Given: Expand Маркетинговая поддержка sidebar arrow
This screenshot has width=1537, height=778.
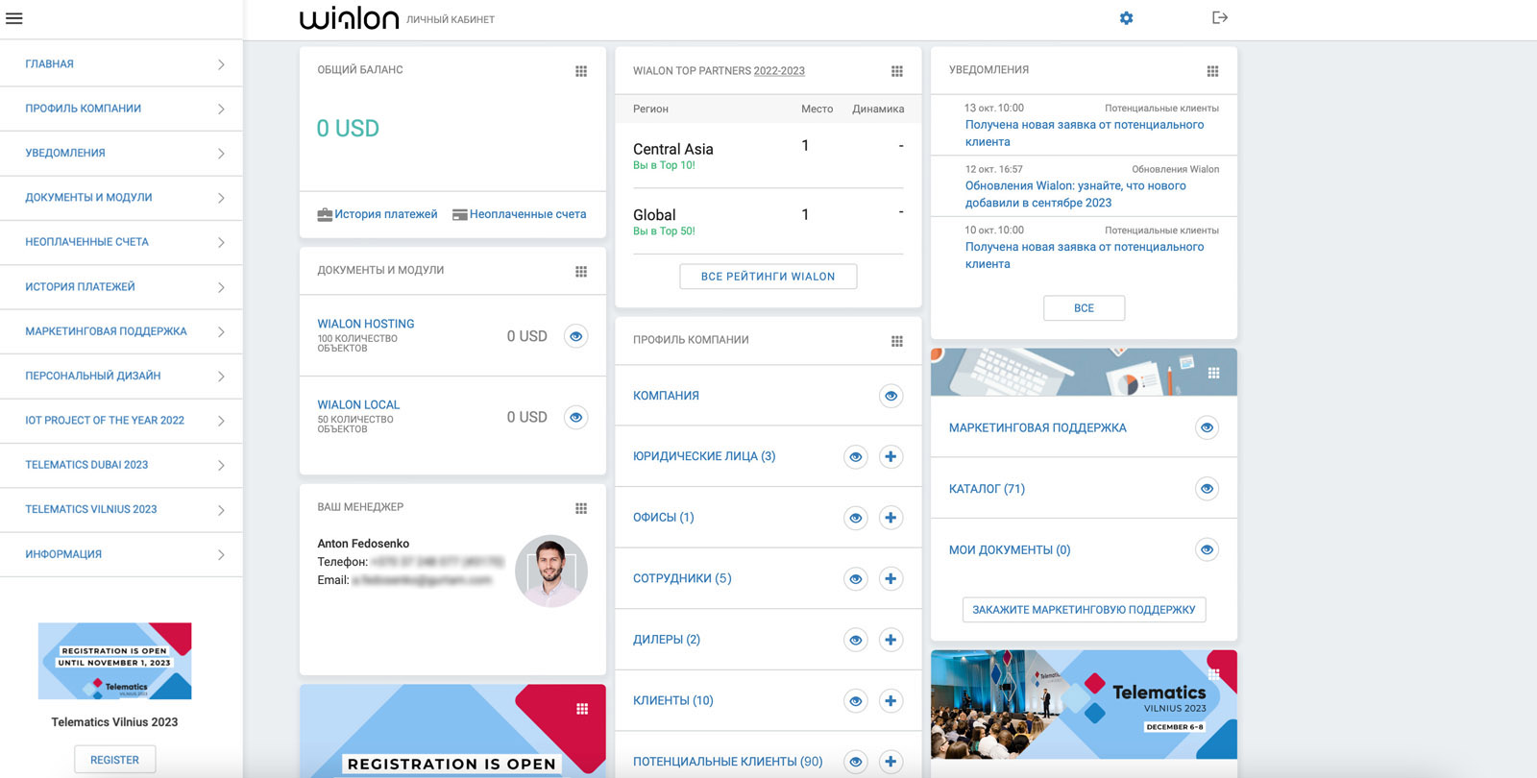Looking at the screenshot, I should click(x=221, y=332).
